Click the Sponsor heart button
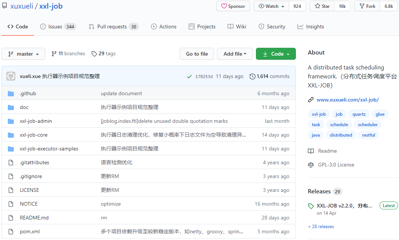399x240 pixels. pos(233,6)
